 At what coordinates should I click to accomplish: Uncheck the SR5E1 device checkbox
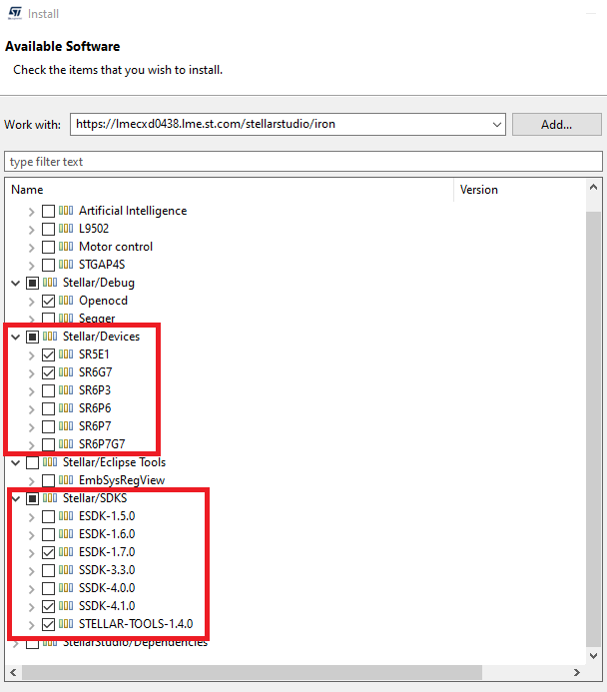click(x=48, y=354)
